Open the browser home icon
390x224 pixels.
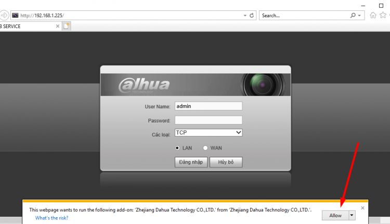(x=373, y=16)
